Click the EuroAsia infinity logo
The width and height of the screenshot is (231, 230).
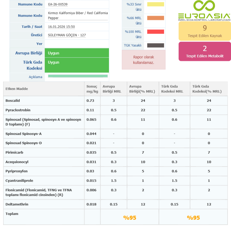pyautogui.click(x=204, y=6)
